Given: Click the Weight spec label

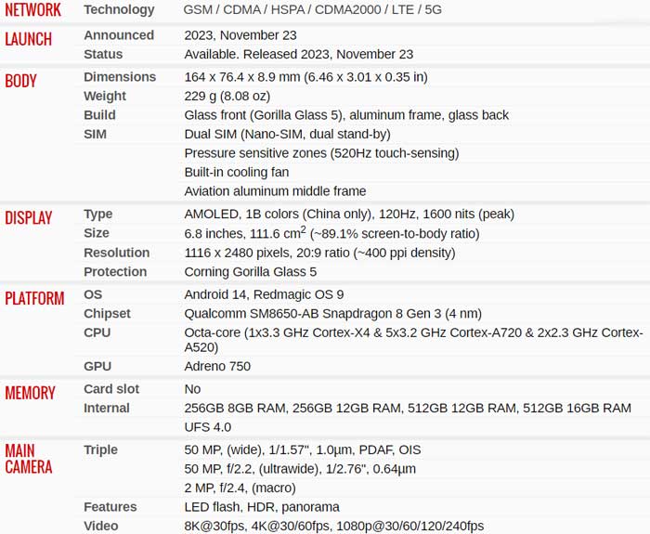Looking at the screenshot, I should click(105, 97).
